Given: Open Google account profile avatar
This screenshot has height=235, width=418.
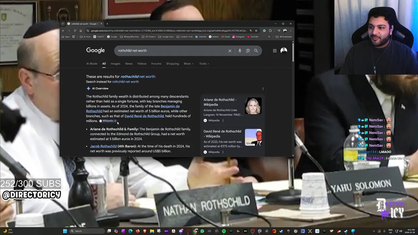Looking at the screenshot, I should [284, 51].
